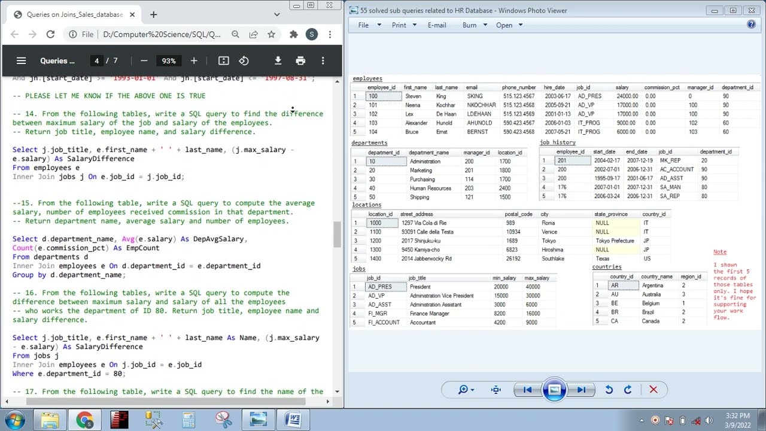766x431 pixels.
Task: Open File Explorer from taskbar
Action: 50,420
